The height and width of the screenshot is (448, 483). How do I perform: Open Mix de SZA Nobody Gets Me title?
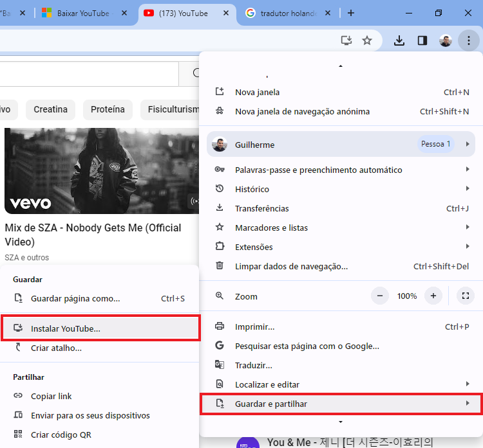click(x=93, y=235)
